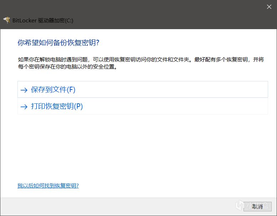Click the paragraph starting 如果你在解锁电脑时遇到问题
Viewport: 277px width, 216px height.
point(141,63)
